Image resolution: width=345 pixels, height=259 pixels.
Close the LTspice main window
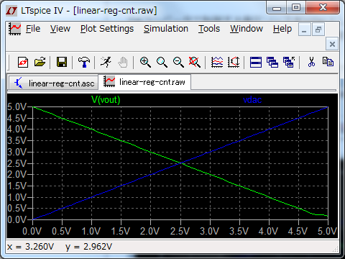tap(323, 8)
